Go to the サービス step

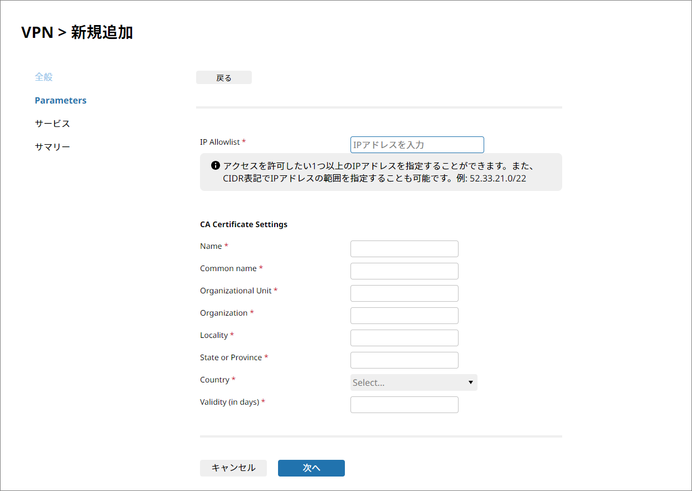52,124
